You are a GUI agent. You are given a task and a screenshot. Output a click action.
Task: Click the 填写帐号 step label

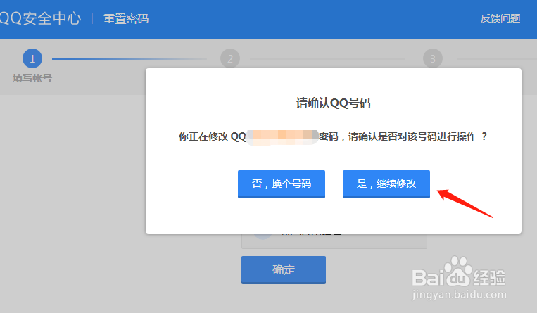(x=32, y=78)
